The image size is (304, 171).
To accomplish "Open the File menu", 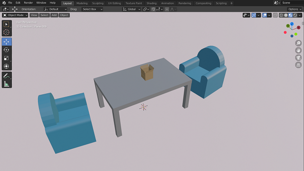I will pyautogui.click(x=10, y=3).
